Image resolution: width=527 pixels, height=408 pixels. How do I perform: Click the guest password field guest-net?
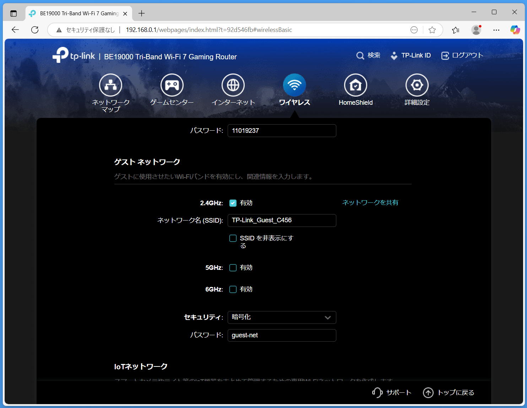point(282,335)
